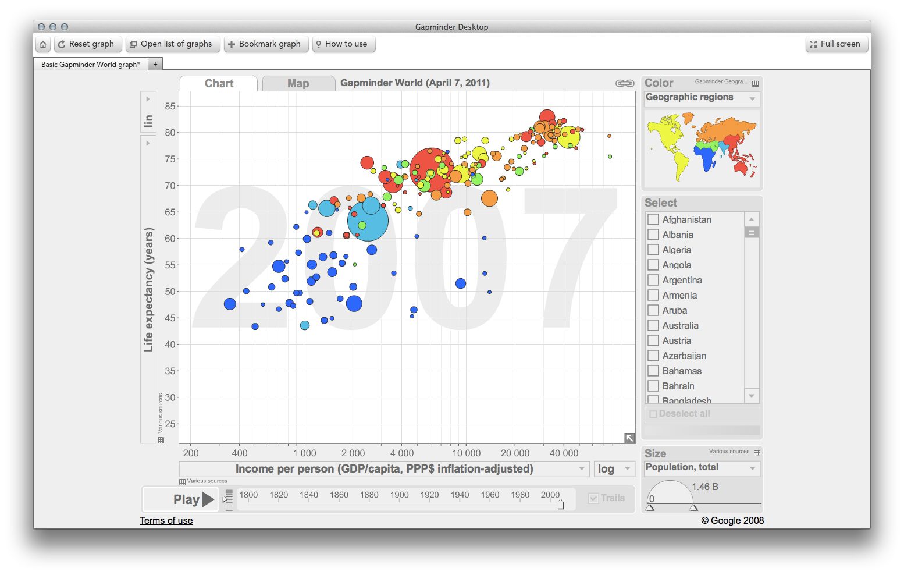Image resolution: width=904 pixels, height=575 pixels.
Task: Click the Full screen button
Action: (837, 44)
